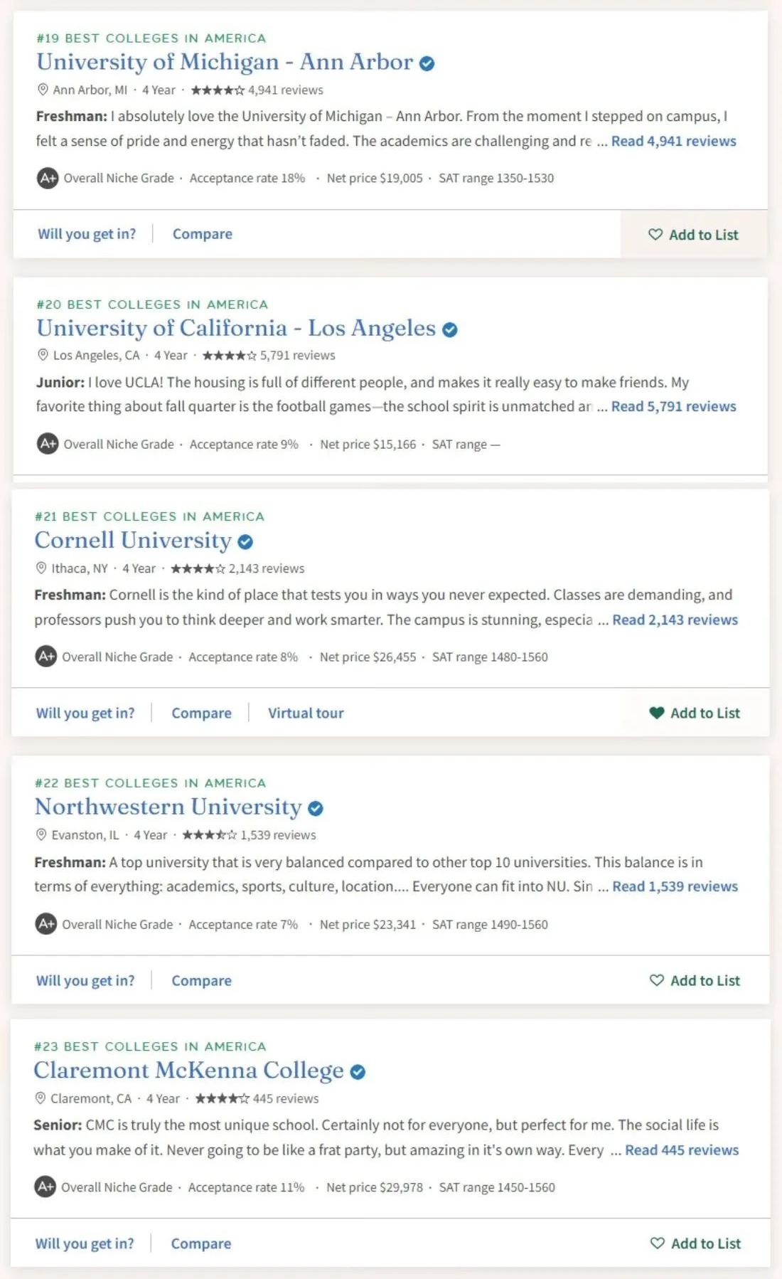
Task: Click verified badge beside Cornell University
Action: 245,542
